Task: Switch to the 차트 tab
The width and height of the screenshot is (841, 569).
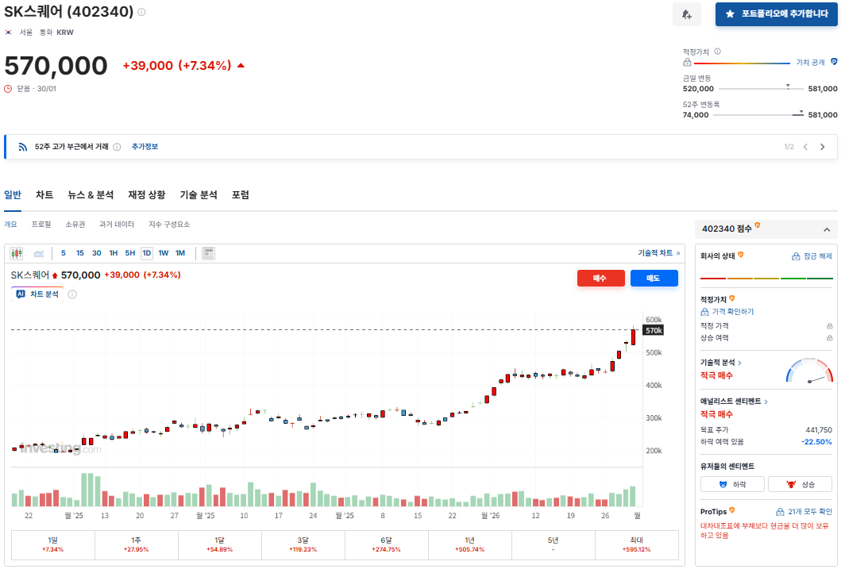Action: pyautogui.click(x=44, y=195)
